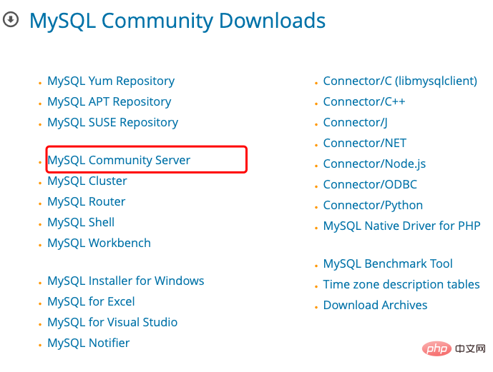This screenshot has width=493, height=372.
Task: Open the Connector/Python link
Action: click(x=373, y=206)
